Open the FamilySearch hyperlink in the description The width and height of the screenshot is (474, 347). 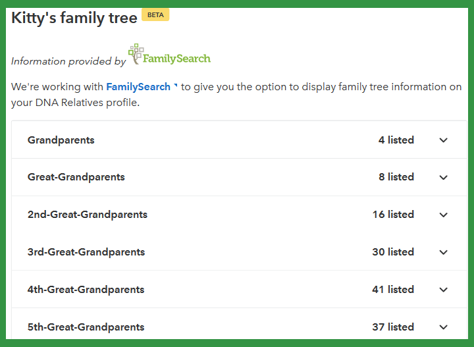pos(138,87)
